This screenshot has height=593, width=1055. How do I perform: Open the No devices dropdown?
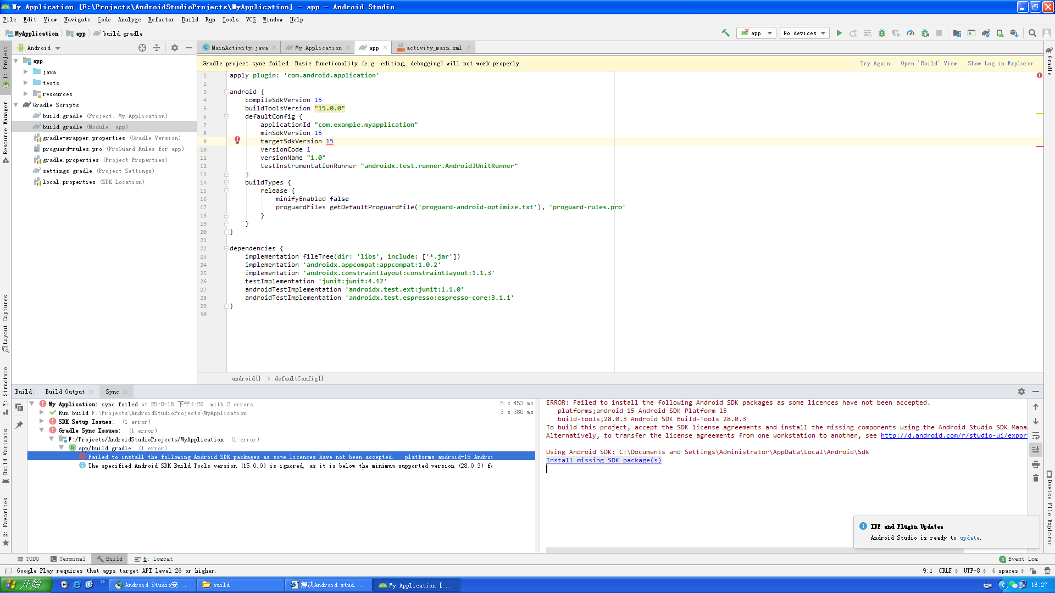(x=805, y=33)
